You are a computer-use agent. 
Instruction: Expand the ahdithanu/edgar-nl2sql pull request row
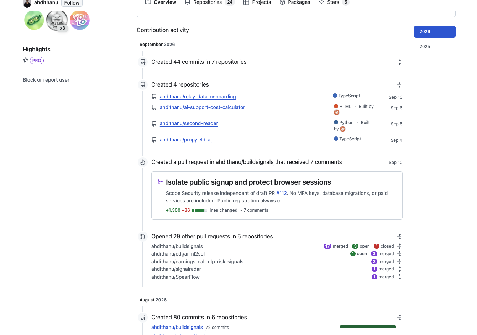400,254
